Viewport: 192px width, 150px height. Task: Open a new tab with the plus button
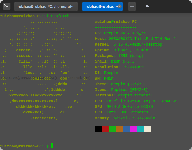tap(132, 6)
